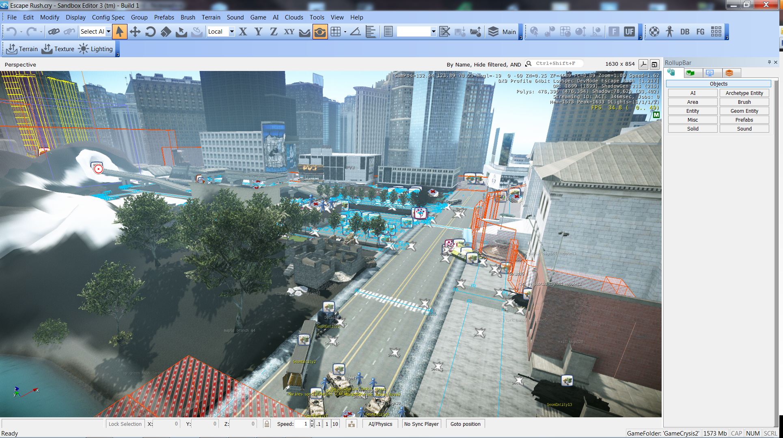783x438 pixels.
Task: Open the Config Spec menu
Action: (x=108, y=17)
